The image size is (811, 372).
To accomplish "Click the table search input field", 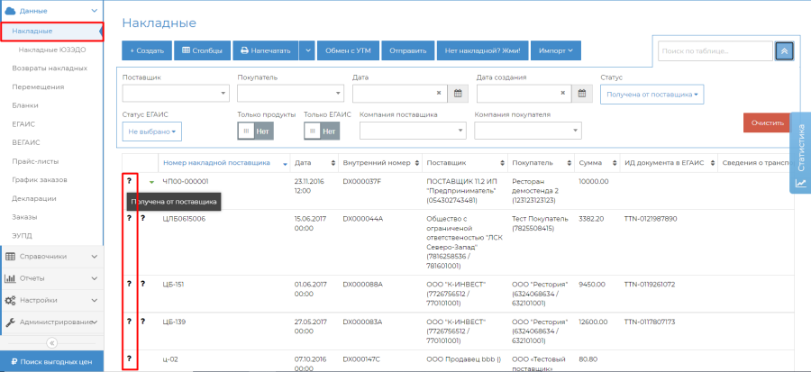I will 712,51.
